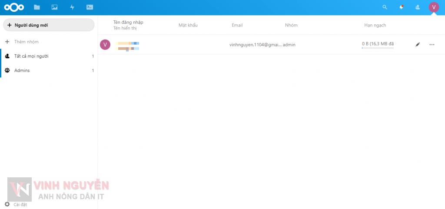Select the Admins group
Viewport: 445px width, 209px height.
pyautogui.click(x=22, y=70)
